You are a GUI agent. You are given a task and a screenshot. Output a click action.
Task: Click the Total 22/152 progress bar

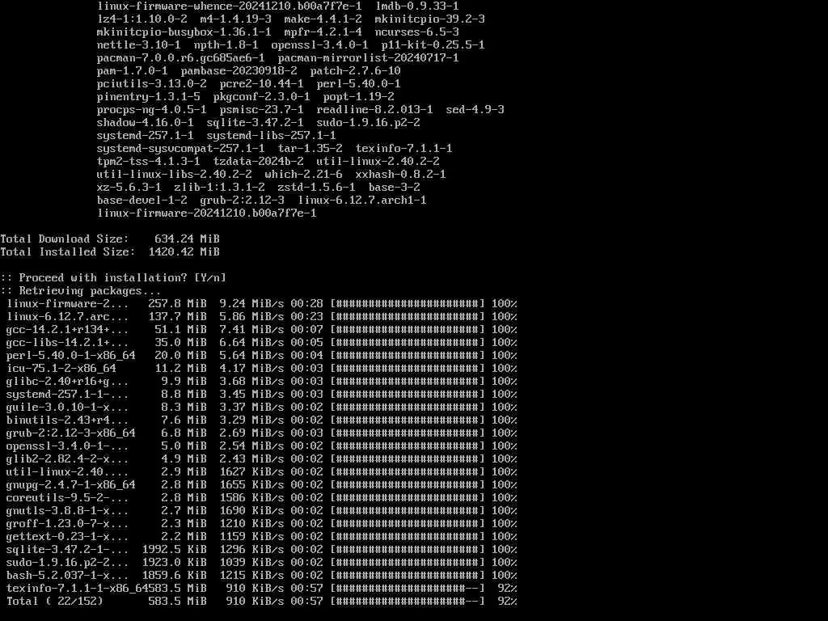coord(408,601)
